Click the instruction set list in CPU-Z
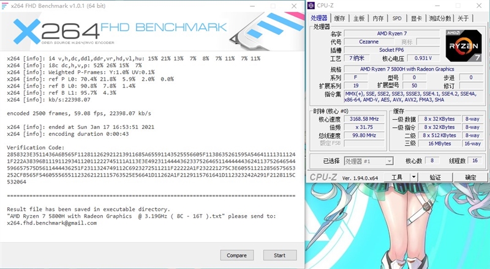This screenshot has height=269, width=490. pyautogui.click(x=413, y=97)
